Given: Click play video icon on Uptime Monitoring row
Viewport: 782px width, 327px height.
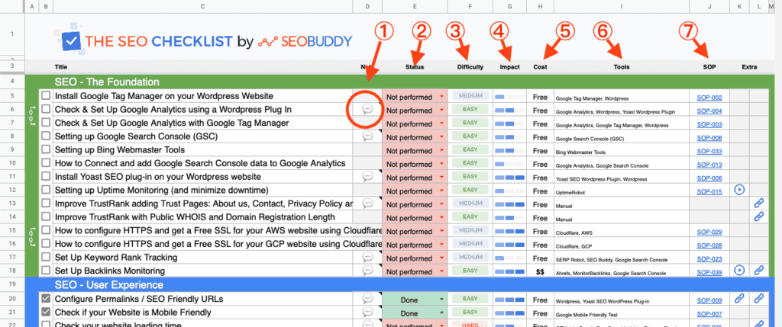Looking at the screenshot, I should (x=739, y=190).
